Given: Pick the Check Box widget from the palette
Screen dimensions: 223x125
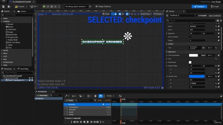Looking at the screenshot, I should pyautogui.click(x=11, y=30).
